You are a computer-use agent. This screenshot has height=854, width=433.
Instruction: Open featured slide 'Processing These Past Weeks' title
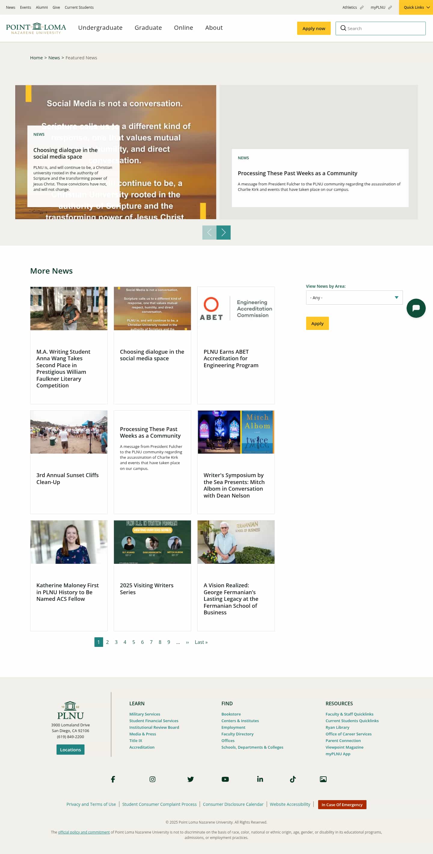[297, 173]
